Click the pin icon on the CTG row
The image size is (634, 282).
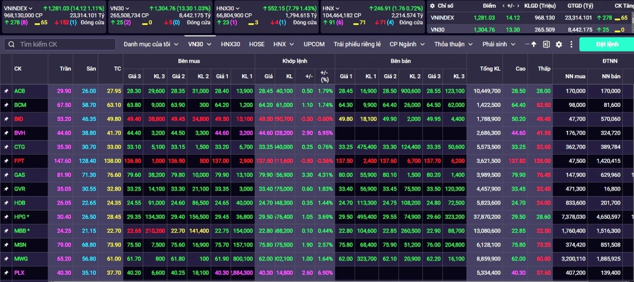(x=6, y=147)
